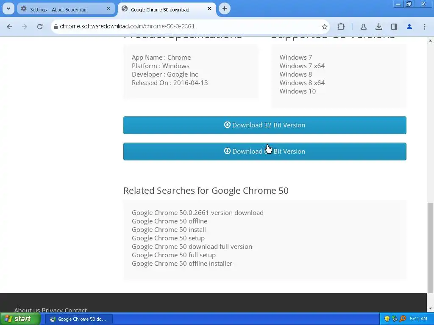Click 'Google Chrome 50.0.2661 version download' text
This screenshot has height=325, width=434.
point(198,213)
